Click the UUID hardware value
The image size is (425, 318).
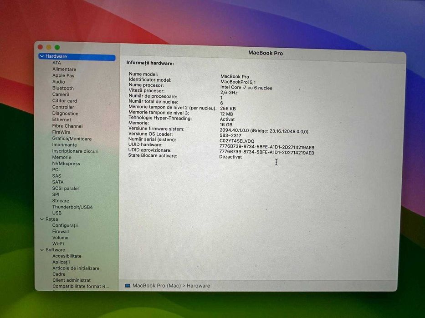click(267, 147)
